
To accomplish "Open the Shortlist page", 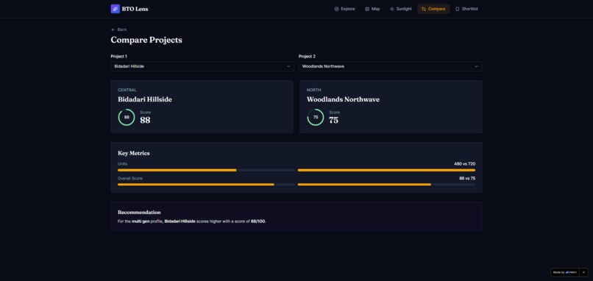I will [x=466, y=9].
